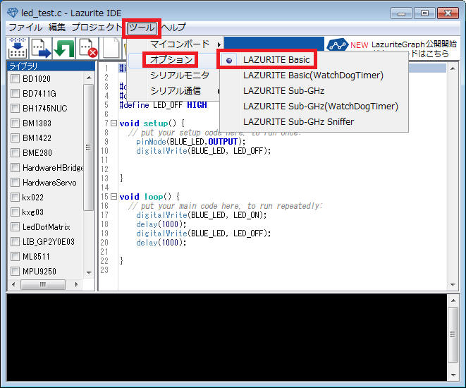
Task: Open the ファイル menu
Action: pos(25,28)
